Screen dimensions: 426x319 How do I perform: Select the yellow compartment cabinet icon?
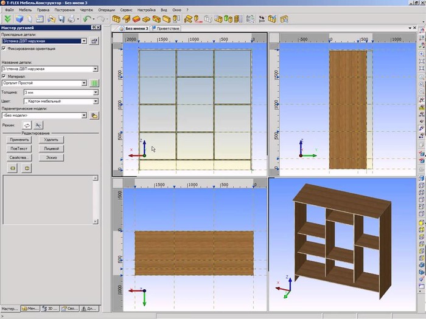[x=116, y=19]
